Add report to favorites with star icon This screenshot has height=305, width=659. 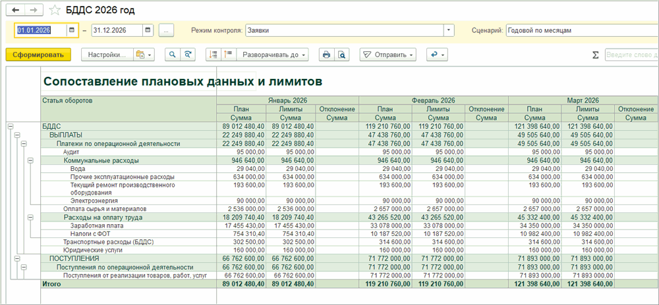(x=55, y=10)
